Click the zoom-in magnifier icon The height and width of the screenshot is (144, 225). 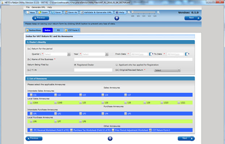point(158,12)
